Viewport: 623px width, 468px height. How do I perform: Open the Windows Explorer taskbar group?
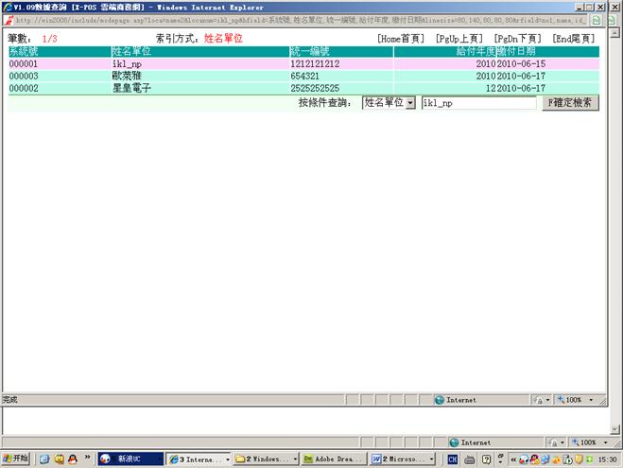pyautogui.click(x=267, y=459)
